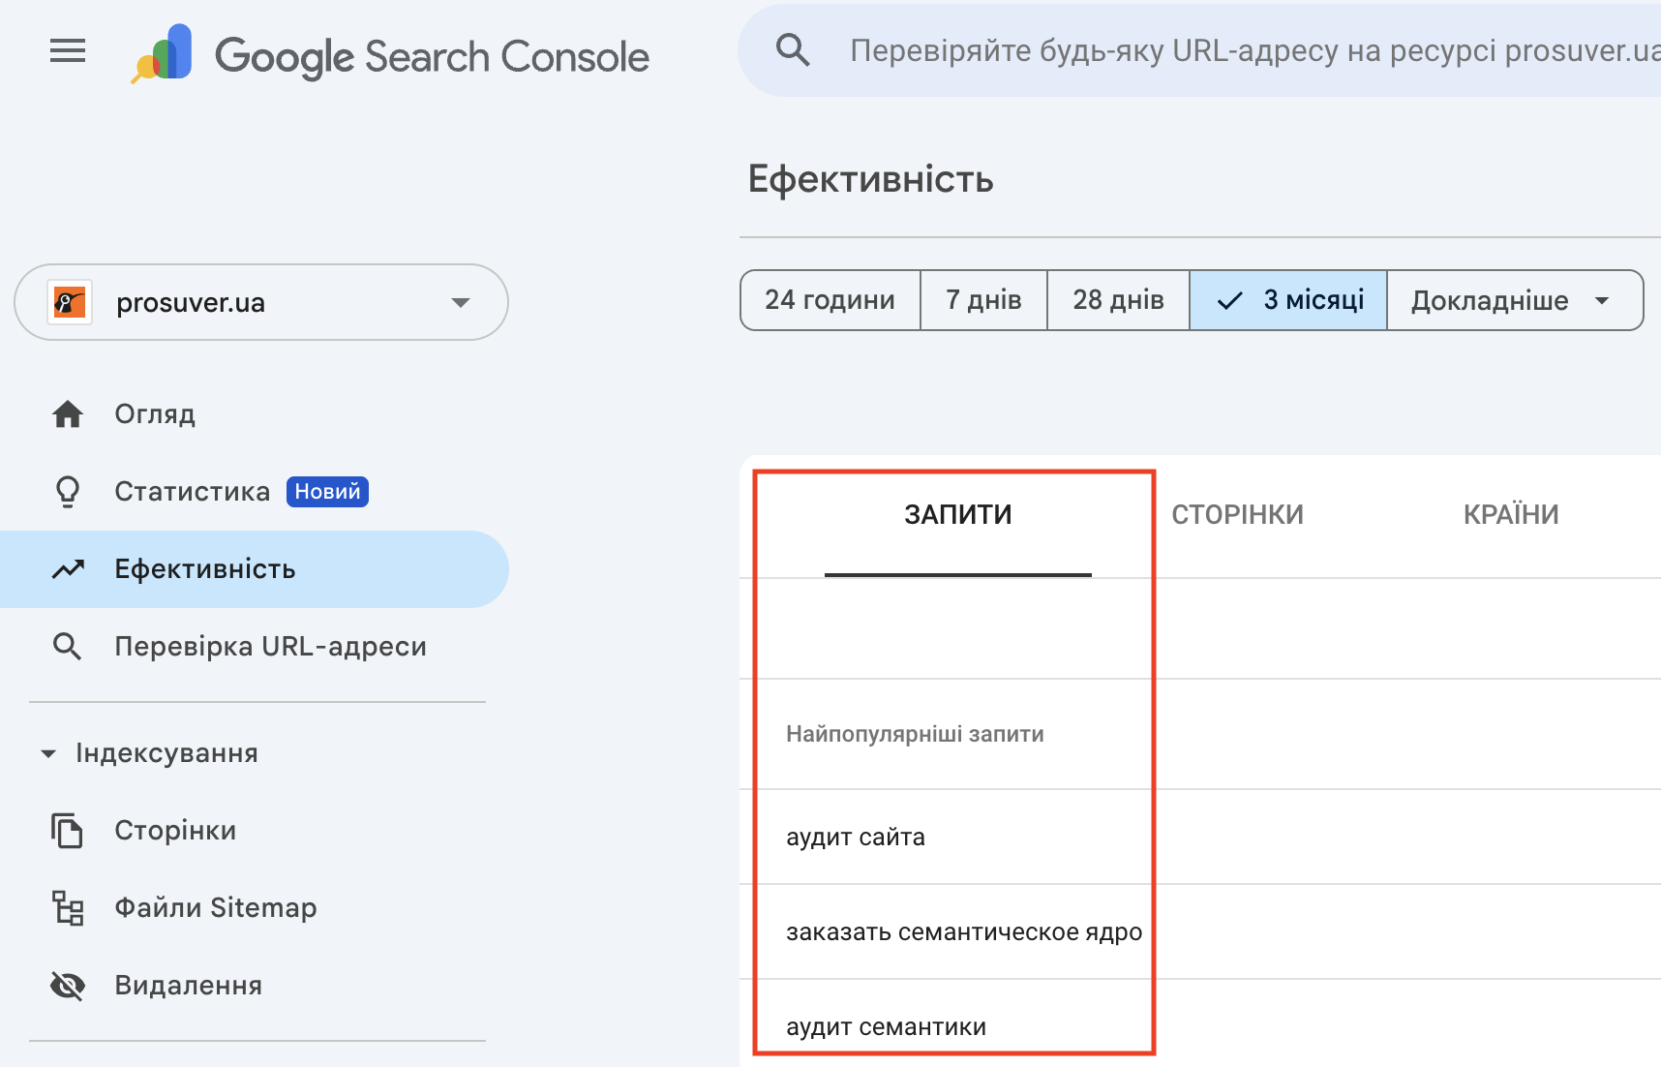Click the Файли Sitemap icon
The height and width of the screenshot is (1067, 1661).
[67, 907]
